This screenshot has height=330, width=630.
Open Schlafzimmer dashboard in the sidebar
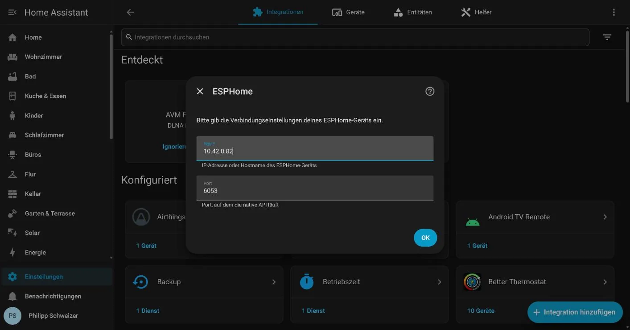click(x=56, y=135)
